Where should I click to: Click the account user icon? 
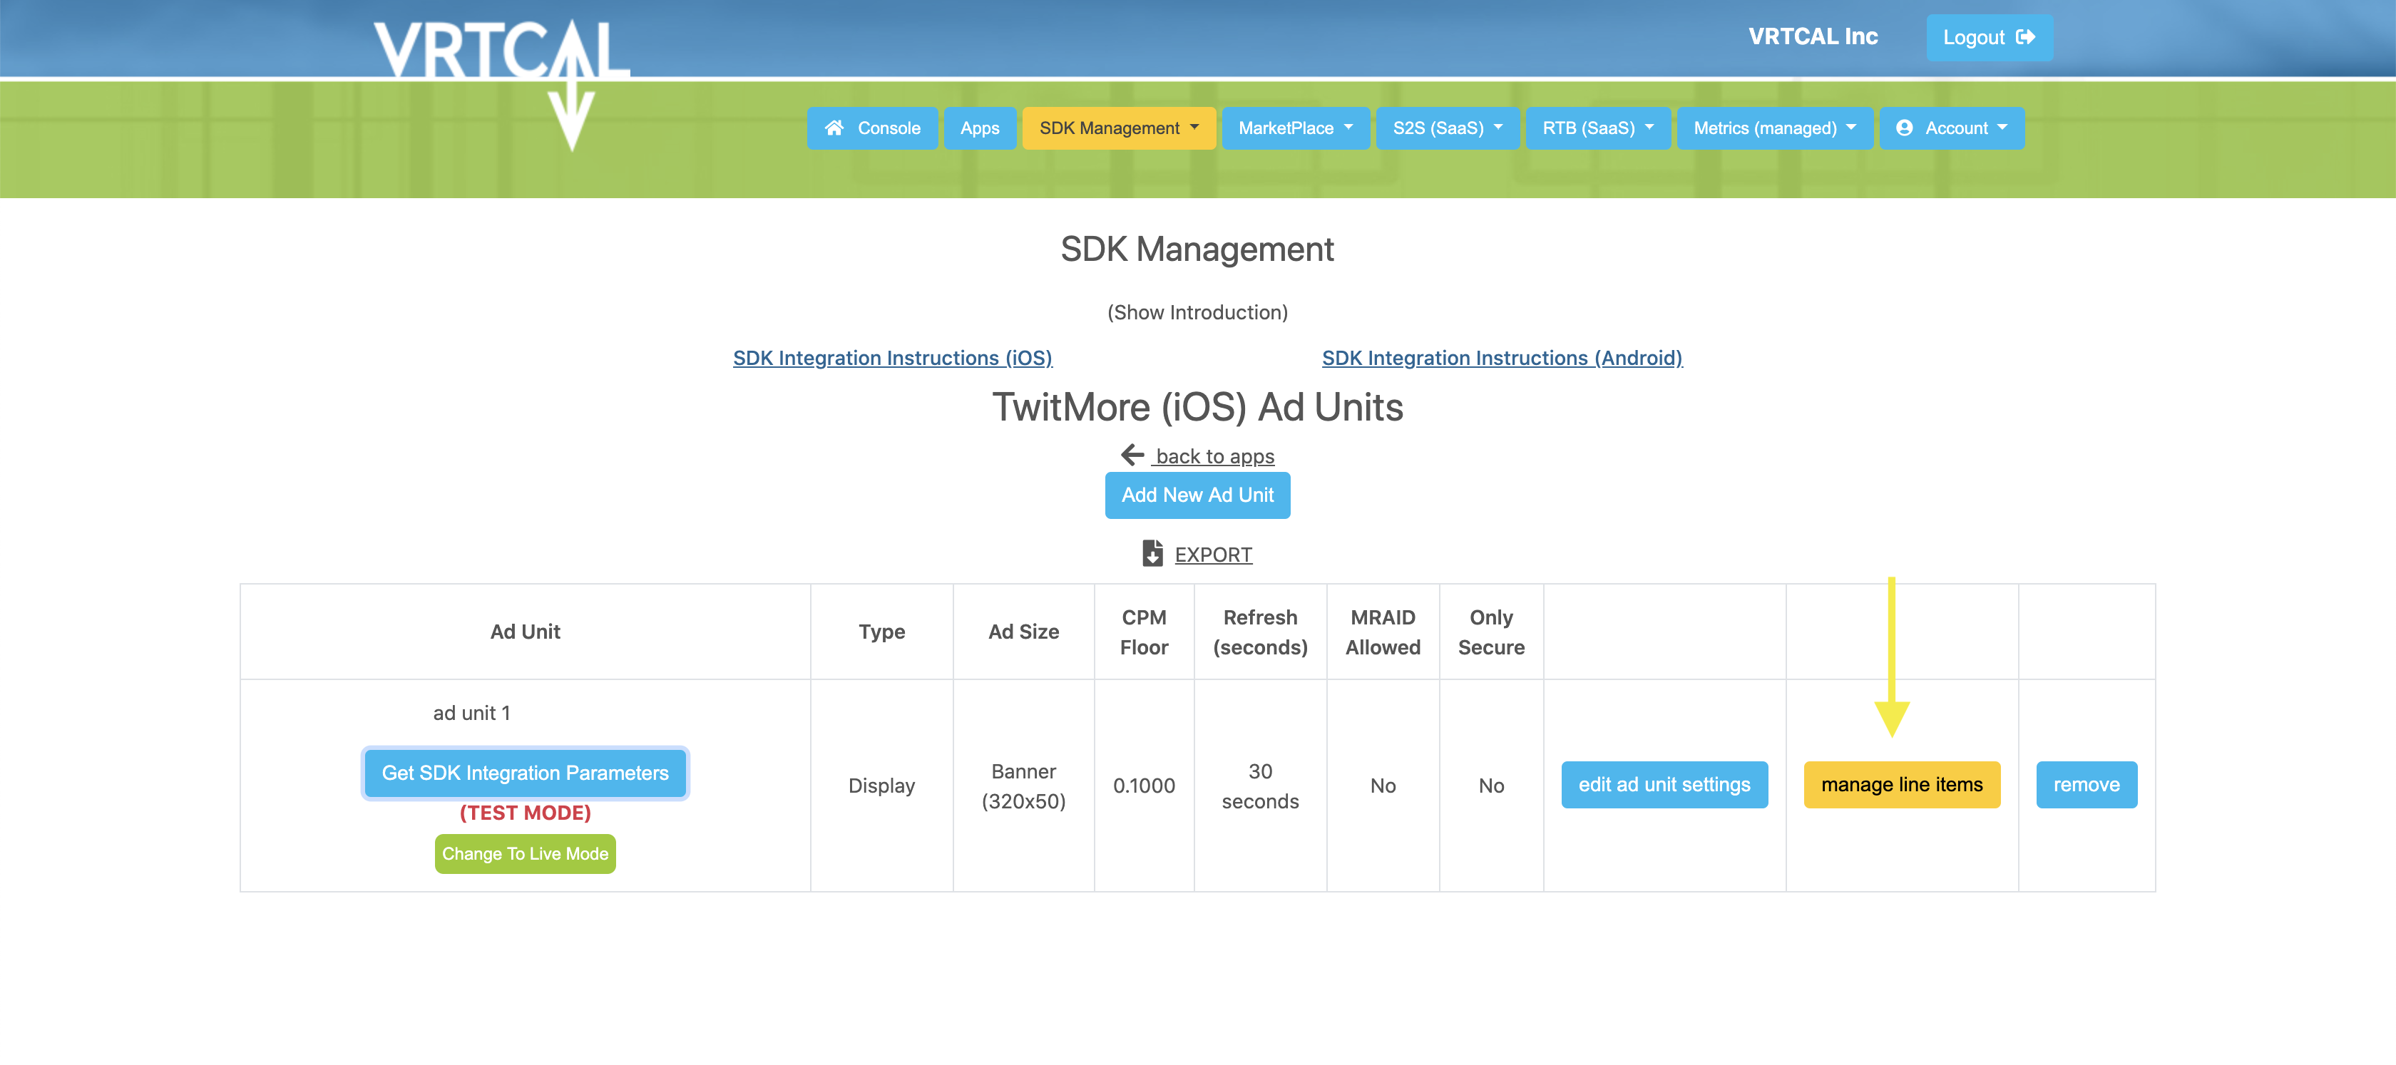[1904, 128]
